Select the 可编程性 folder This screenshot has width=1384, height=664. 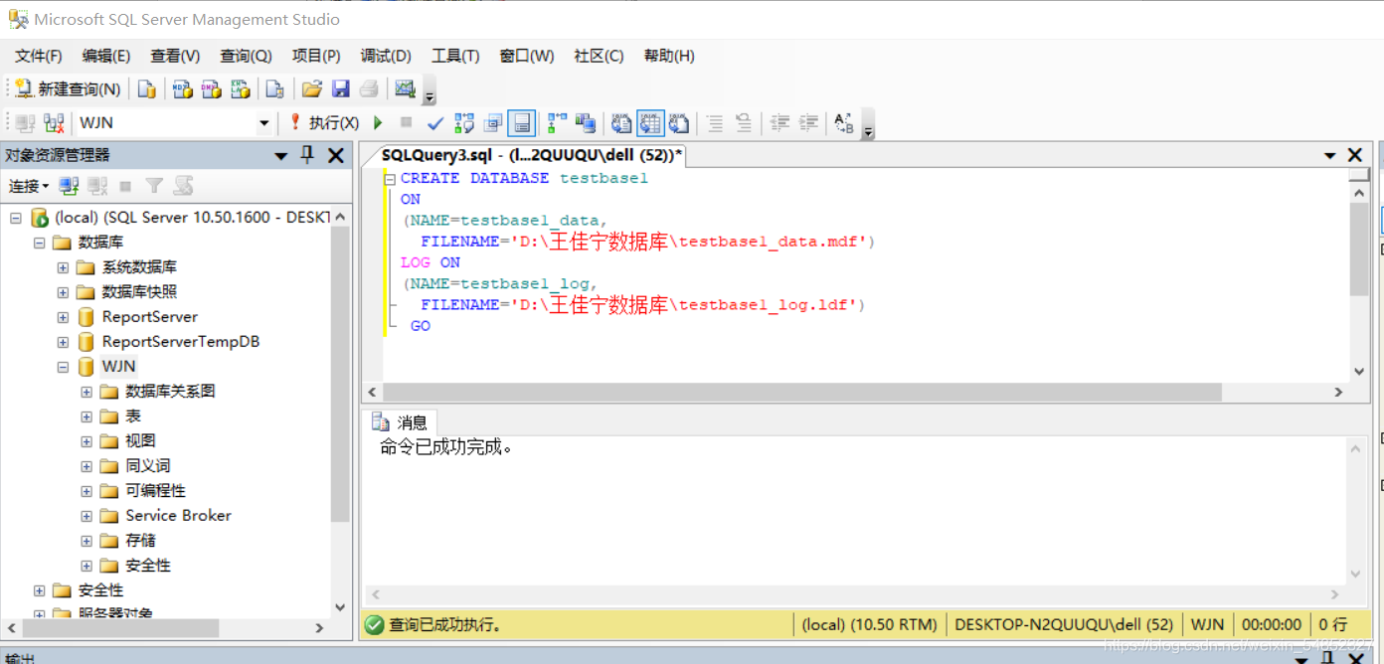pyautogui.click(x=155, y=491)
